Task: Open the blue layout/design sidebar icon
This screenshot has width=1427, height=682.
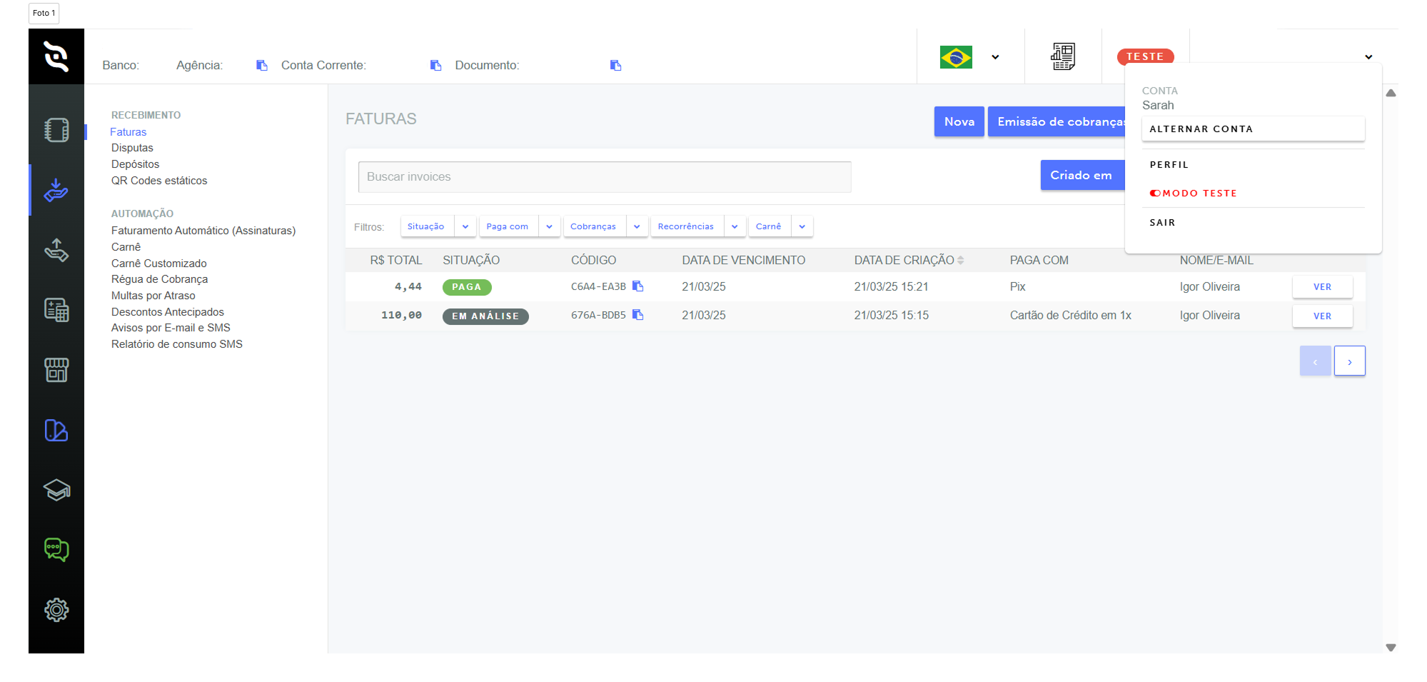Action: [x=56, y=430]
